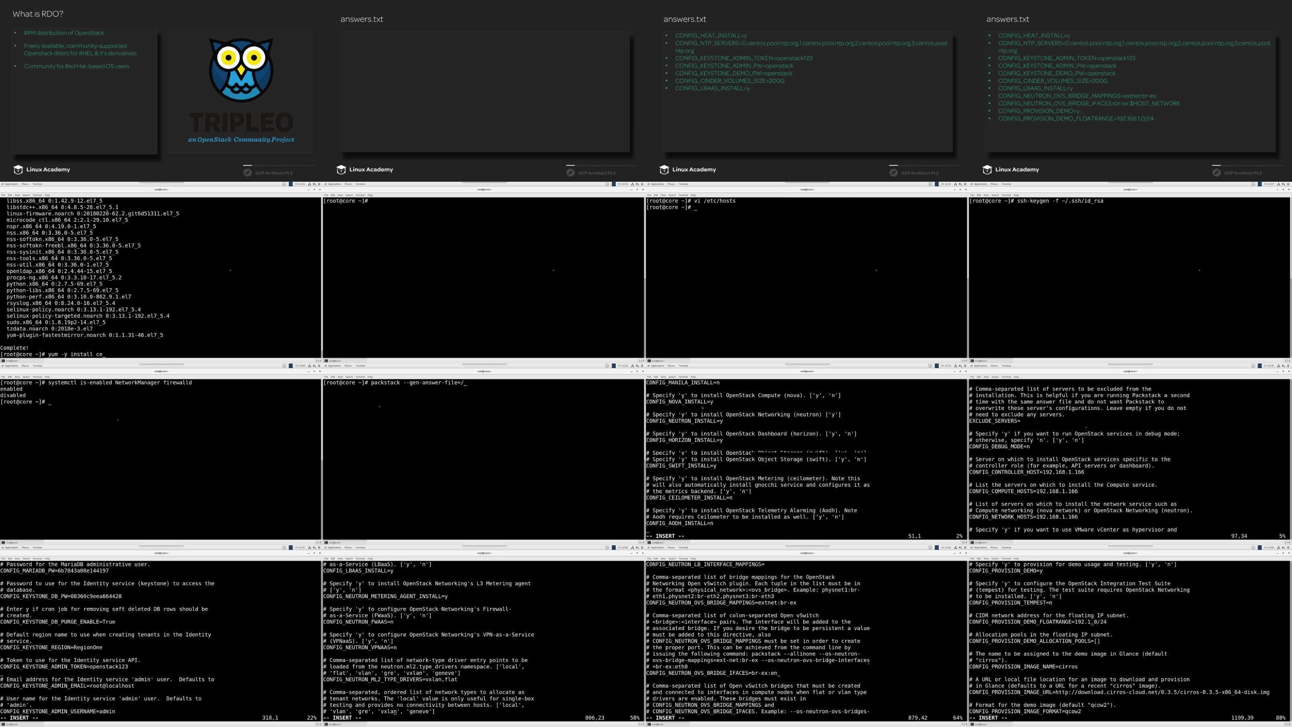Click volume icon above the systemctl is-enabled terminal

coord(315,366)
